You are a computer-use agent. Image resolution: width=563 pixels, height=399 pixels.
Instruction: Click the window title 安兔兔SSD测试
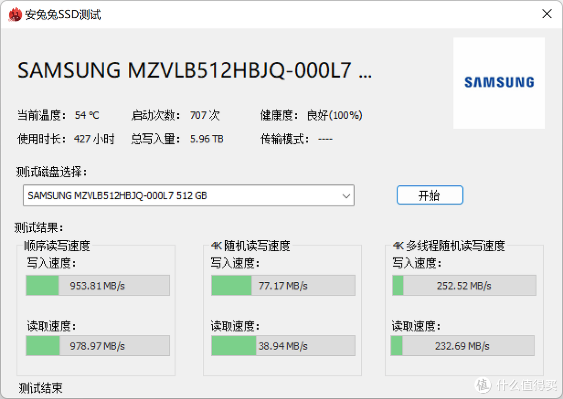point(63,15)
